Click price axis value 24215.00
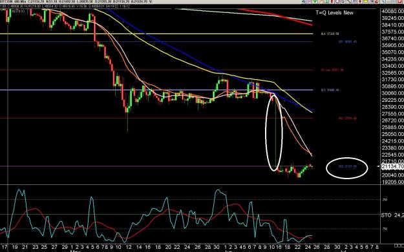 [392, 141]
